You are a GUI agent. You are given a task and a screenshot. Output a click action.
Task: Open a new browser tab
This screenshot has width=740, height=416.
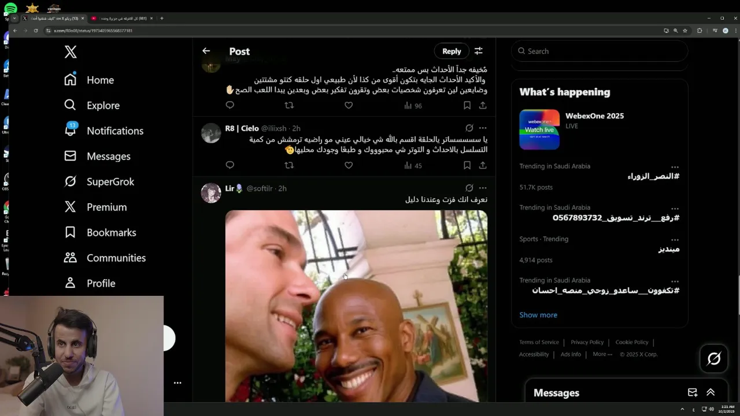tap(161, 18)
